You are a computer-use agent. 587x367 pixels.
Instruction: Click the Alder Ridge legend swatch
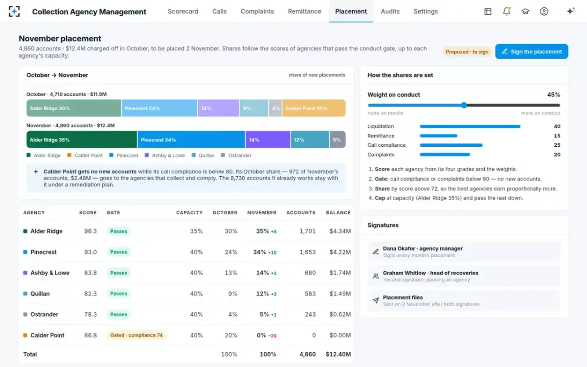(x=28, y=155)
